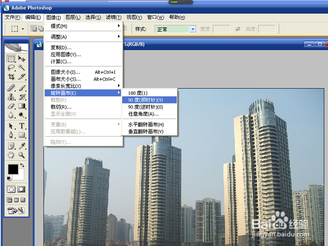
Task: Choose 复制(D) from Image menu
Action: (83, 48)
